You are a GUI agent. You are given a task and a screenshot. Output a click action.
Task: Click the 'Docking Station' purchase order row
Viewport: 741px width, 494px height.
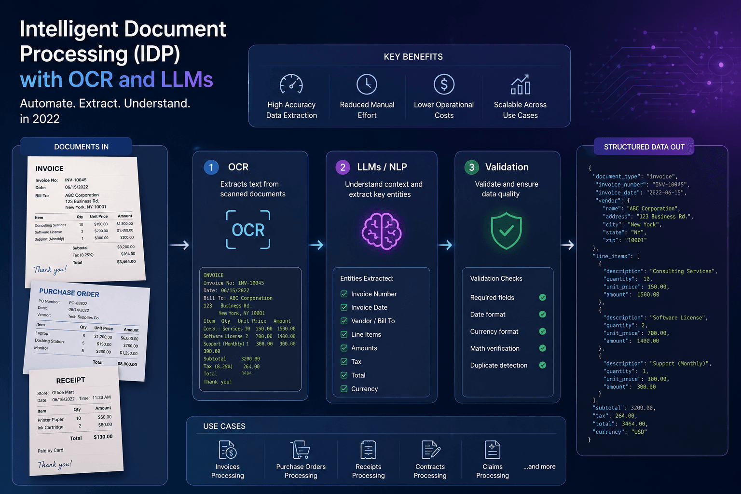pyautogui.click(x=86, y=343)
